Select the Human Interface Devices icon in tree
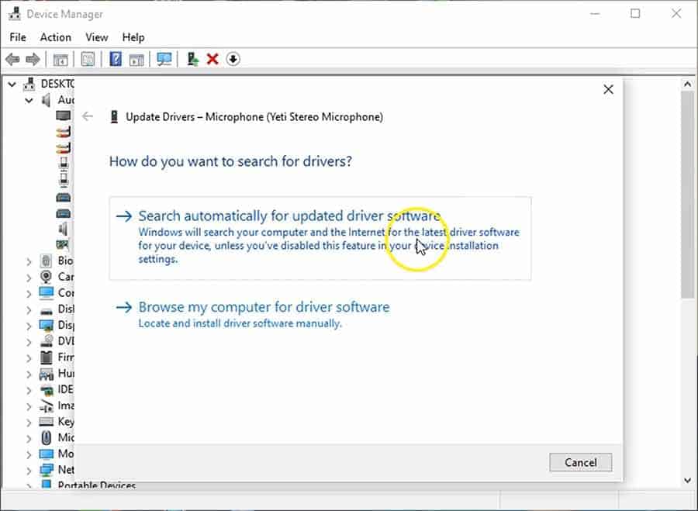 pos(47,374)
